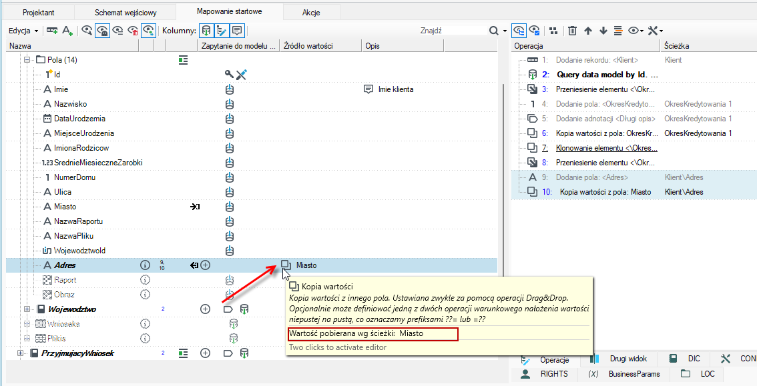Viewport: 757px width, 386px height.
Task: Click the Znajdź search field
Action: pyautogui.click(x=452, y=31)
